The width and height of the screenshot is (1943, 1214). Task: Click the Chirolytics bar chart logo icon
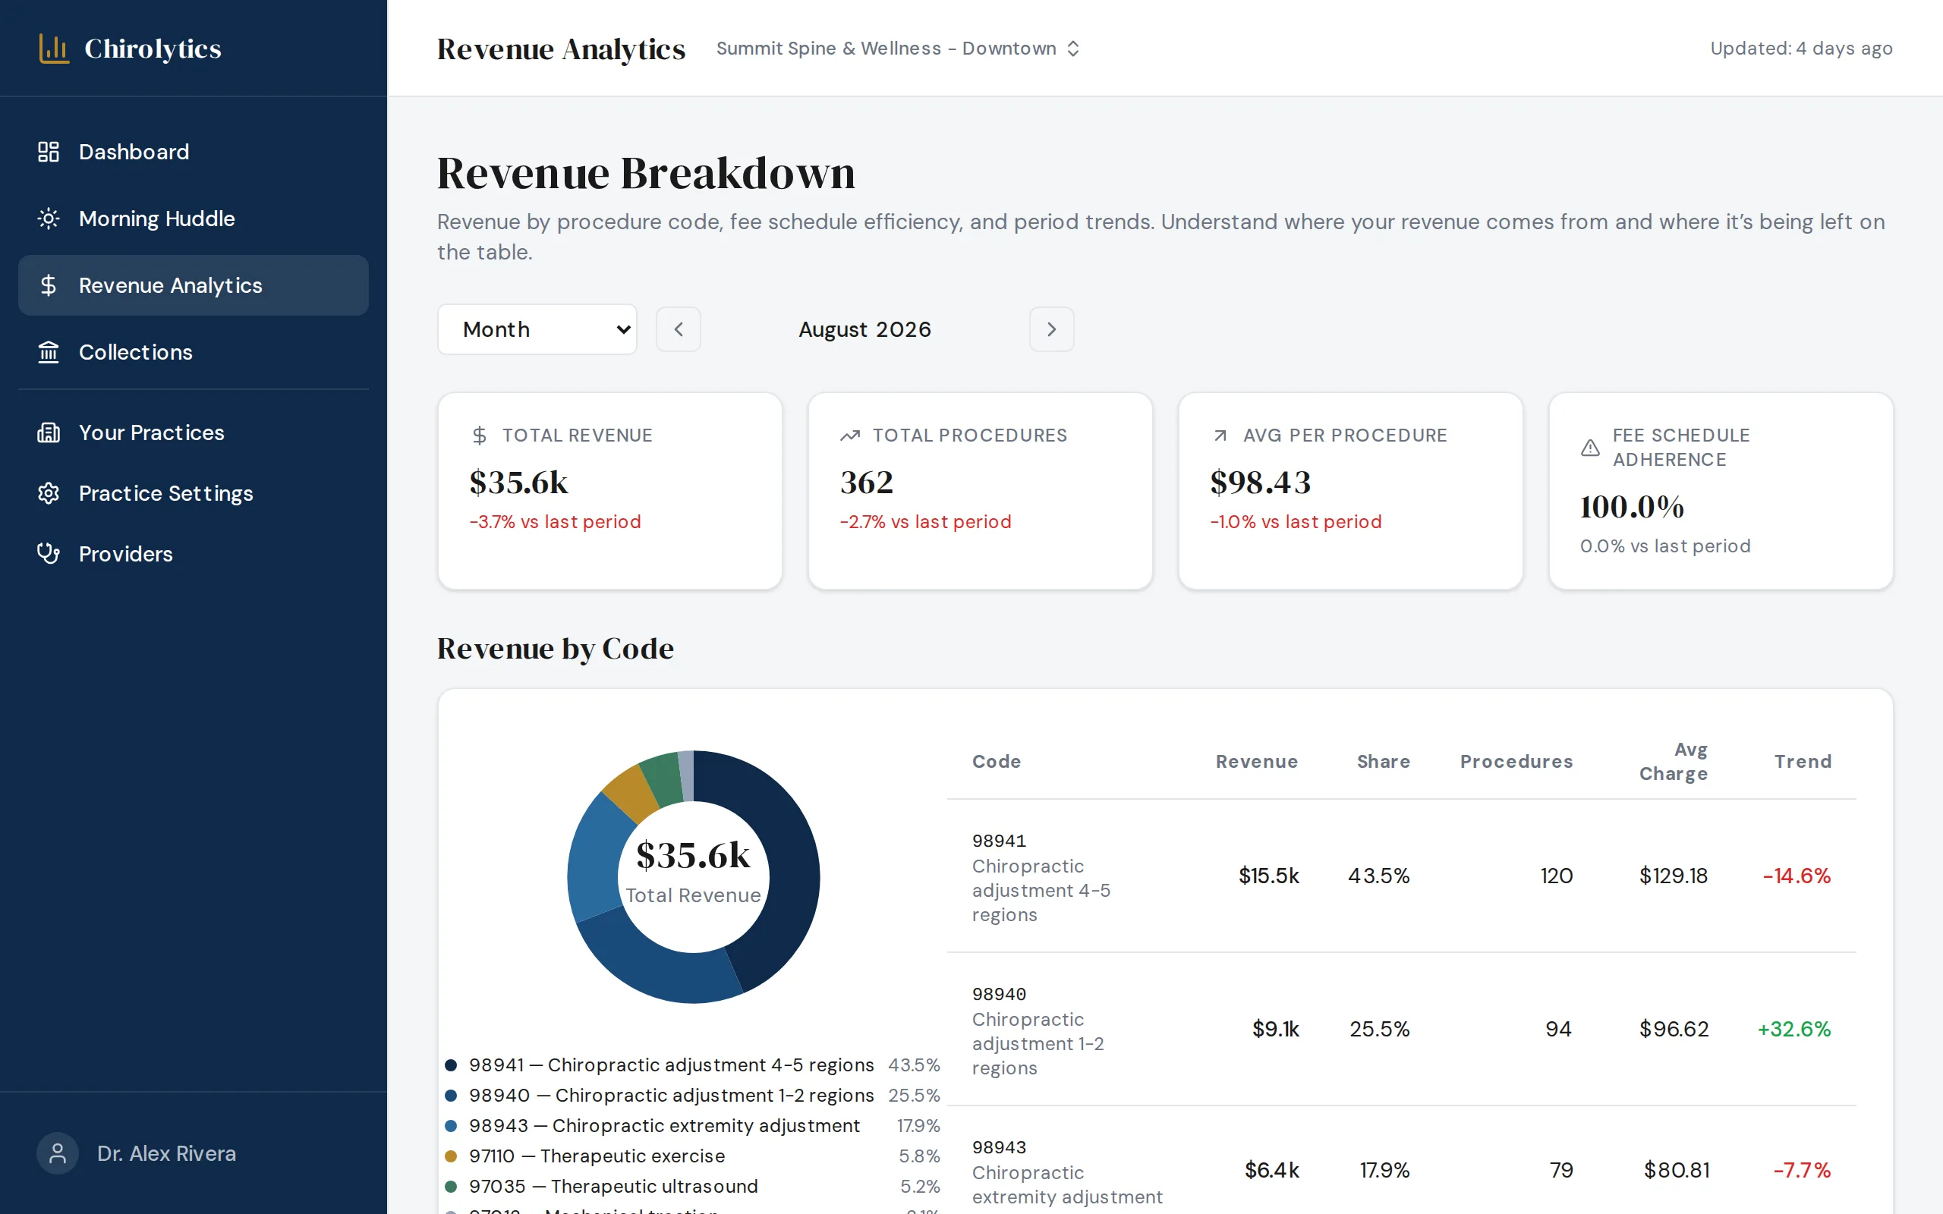point(54,48)
